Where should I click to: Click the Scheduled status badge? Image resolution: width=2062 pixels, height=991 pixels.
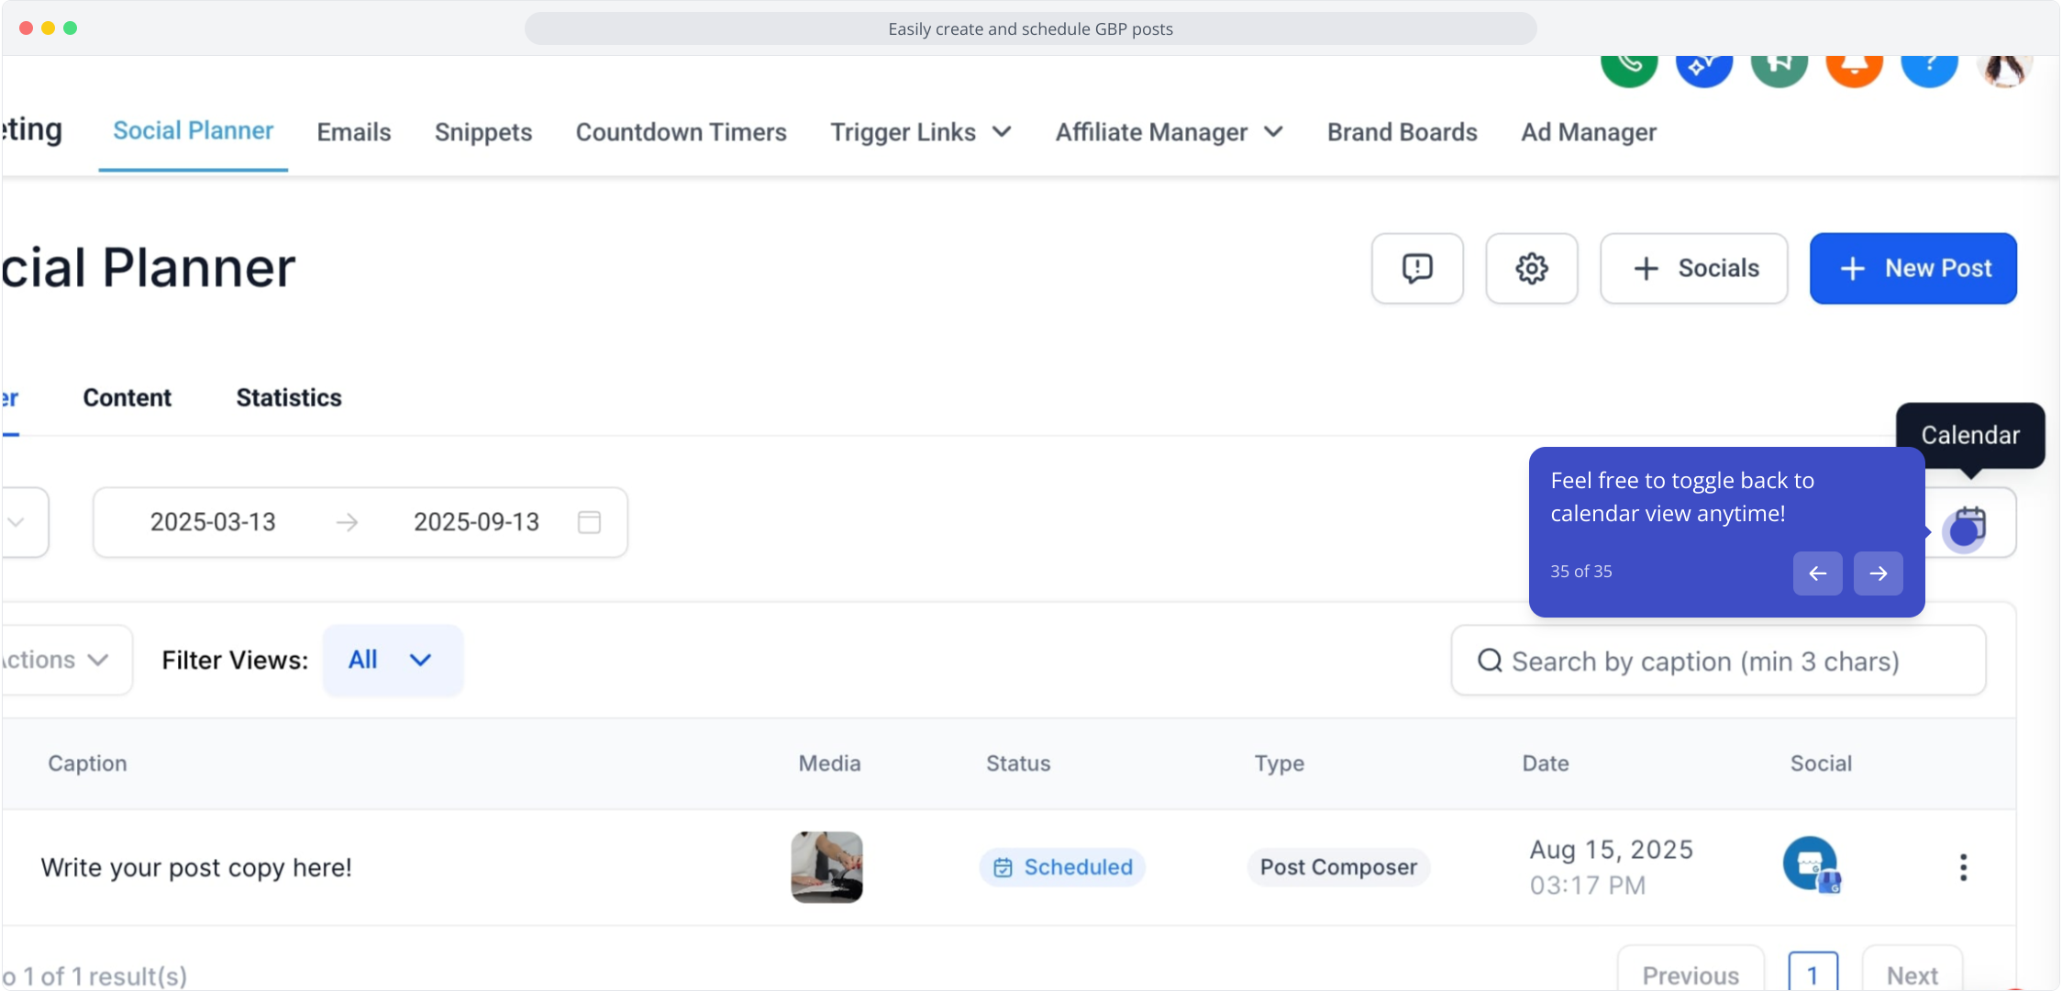click(1062, 867)
